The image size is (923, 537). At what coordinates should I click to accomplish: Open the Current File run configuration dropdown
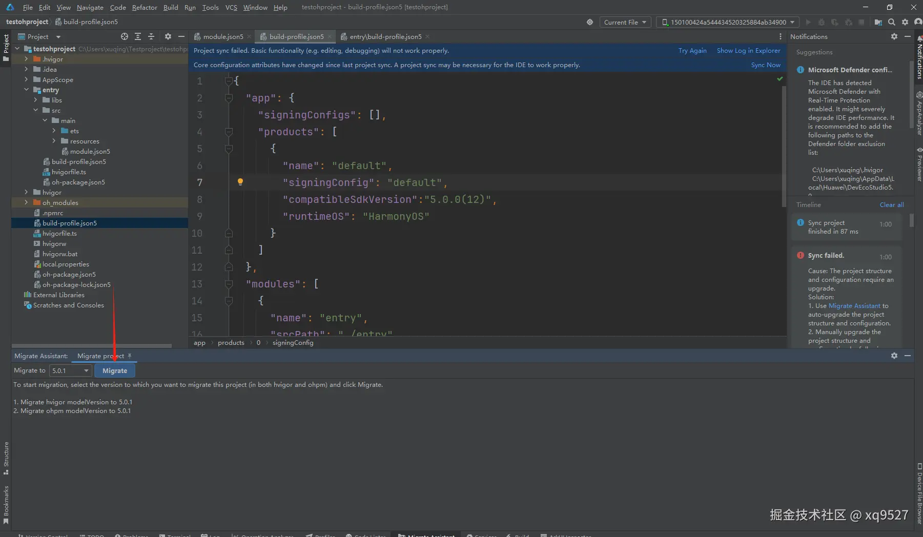click(x=625, y=22)
